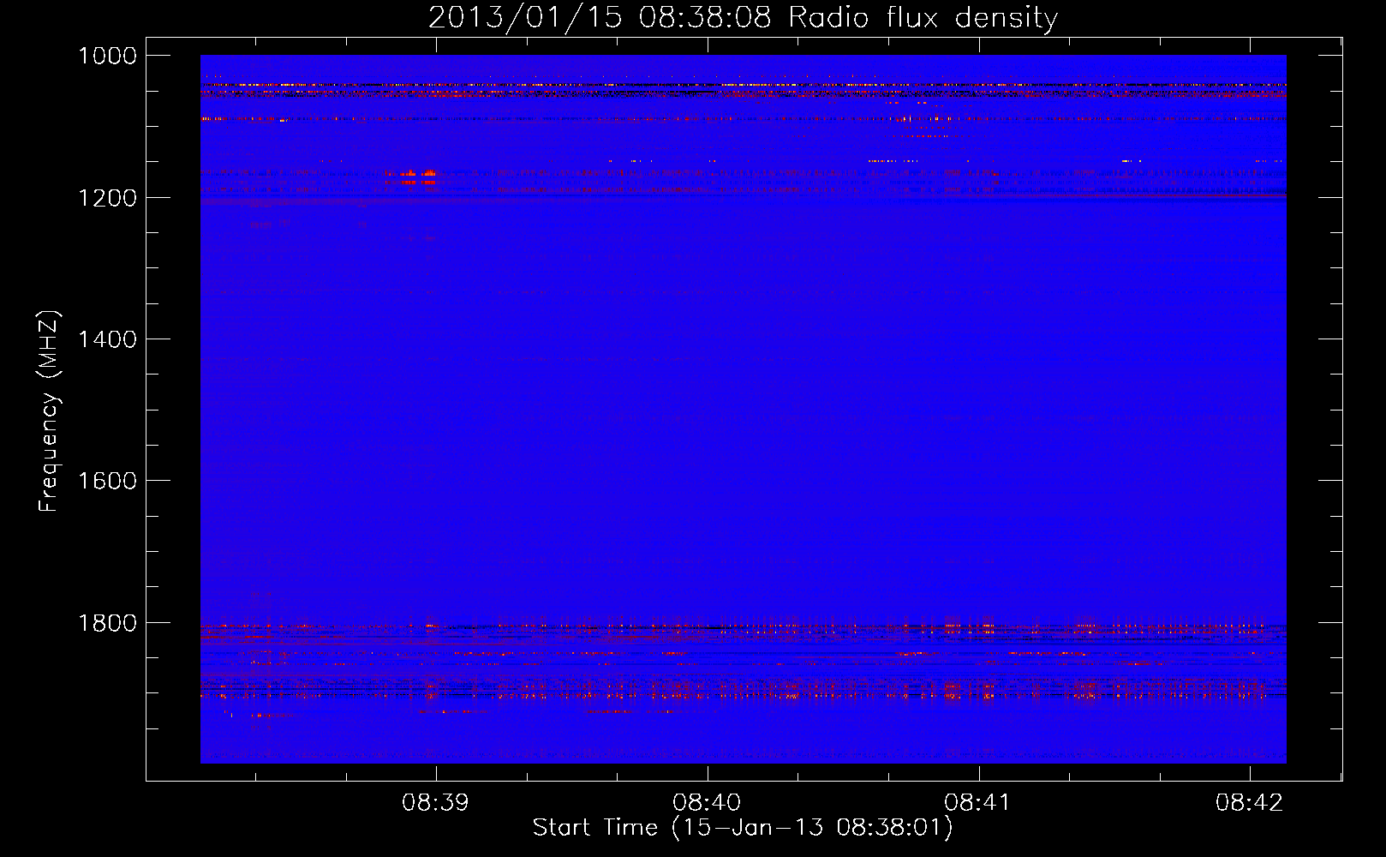Click the 08:42 time tick label

click(x=1250, y=802)
